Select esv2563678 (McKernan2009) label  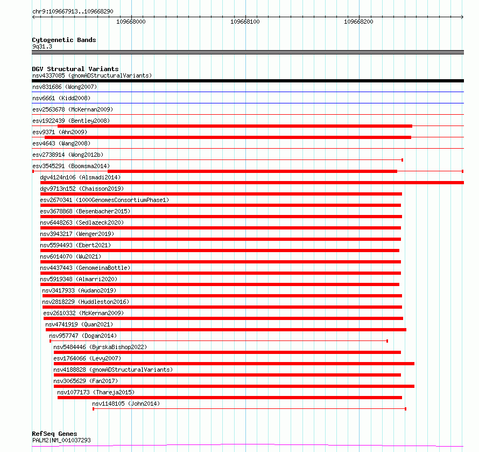click(73, 109)
